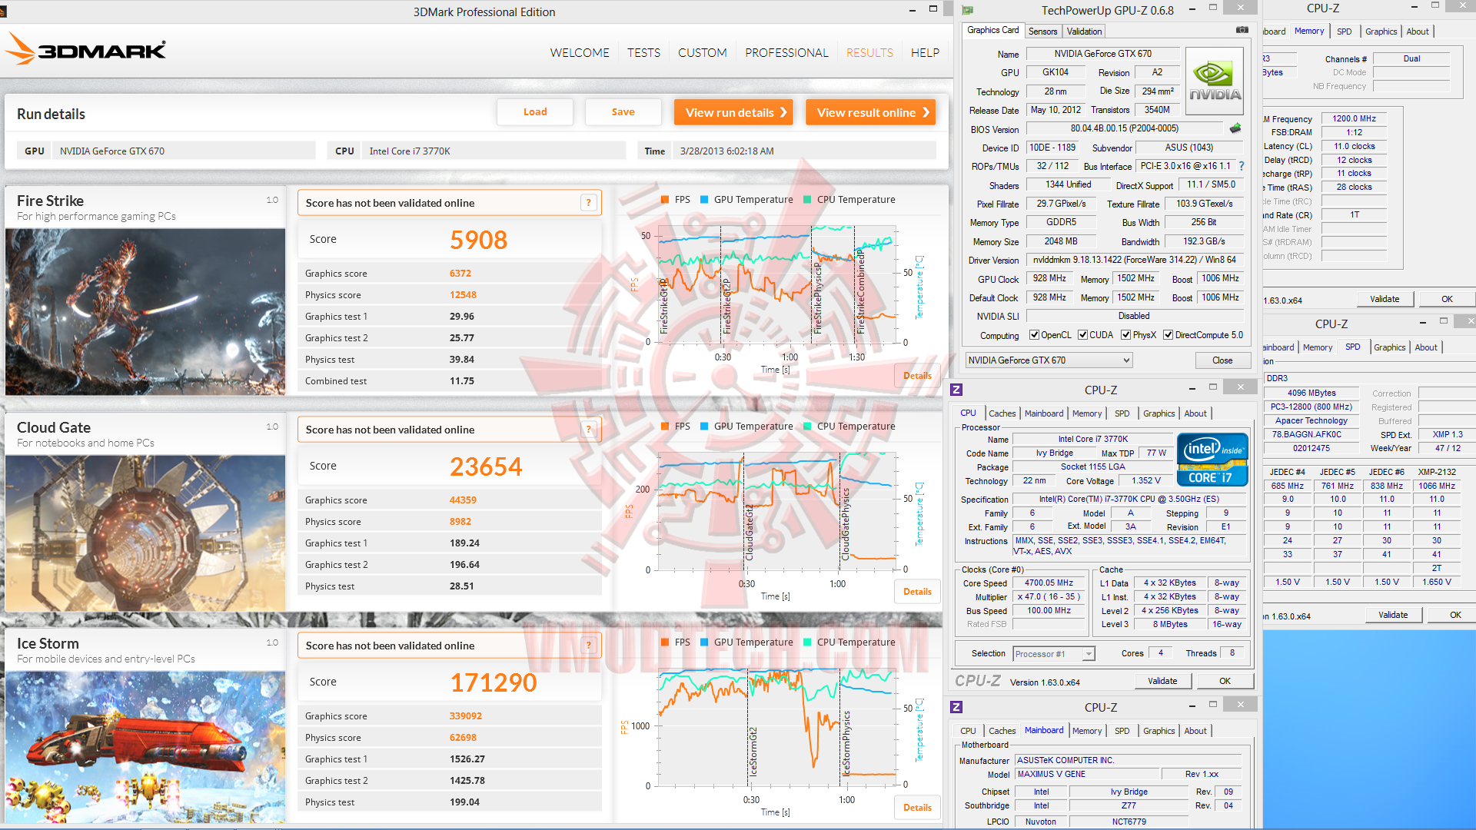Expand View run details button arrow
The width and height of the screenshot is (1476, 830).
[783, 112]
